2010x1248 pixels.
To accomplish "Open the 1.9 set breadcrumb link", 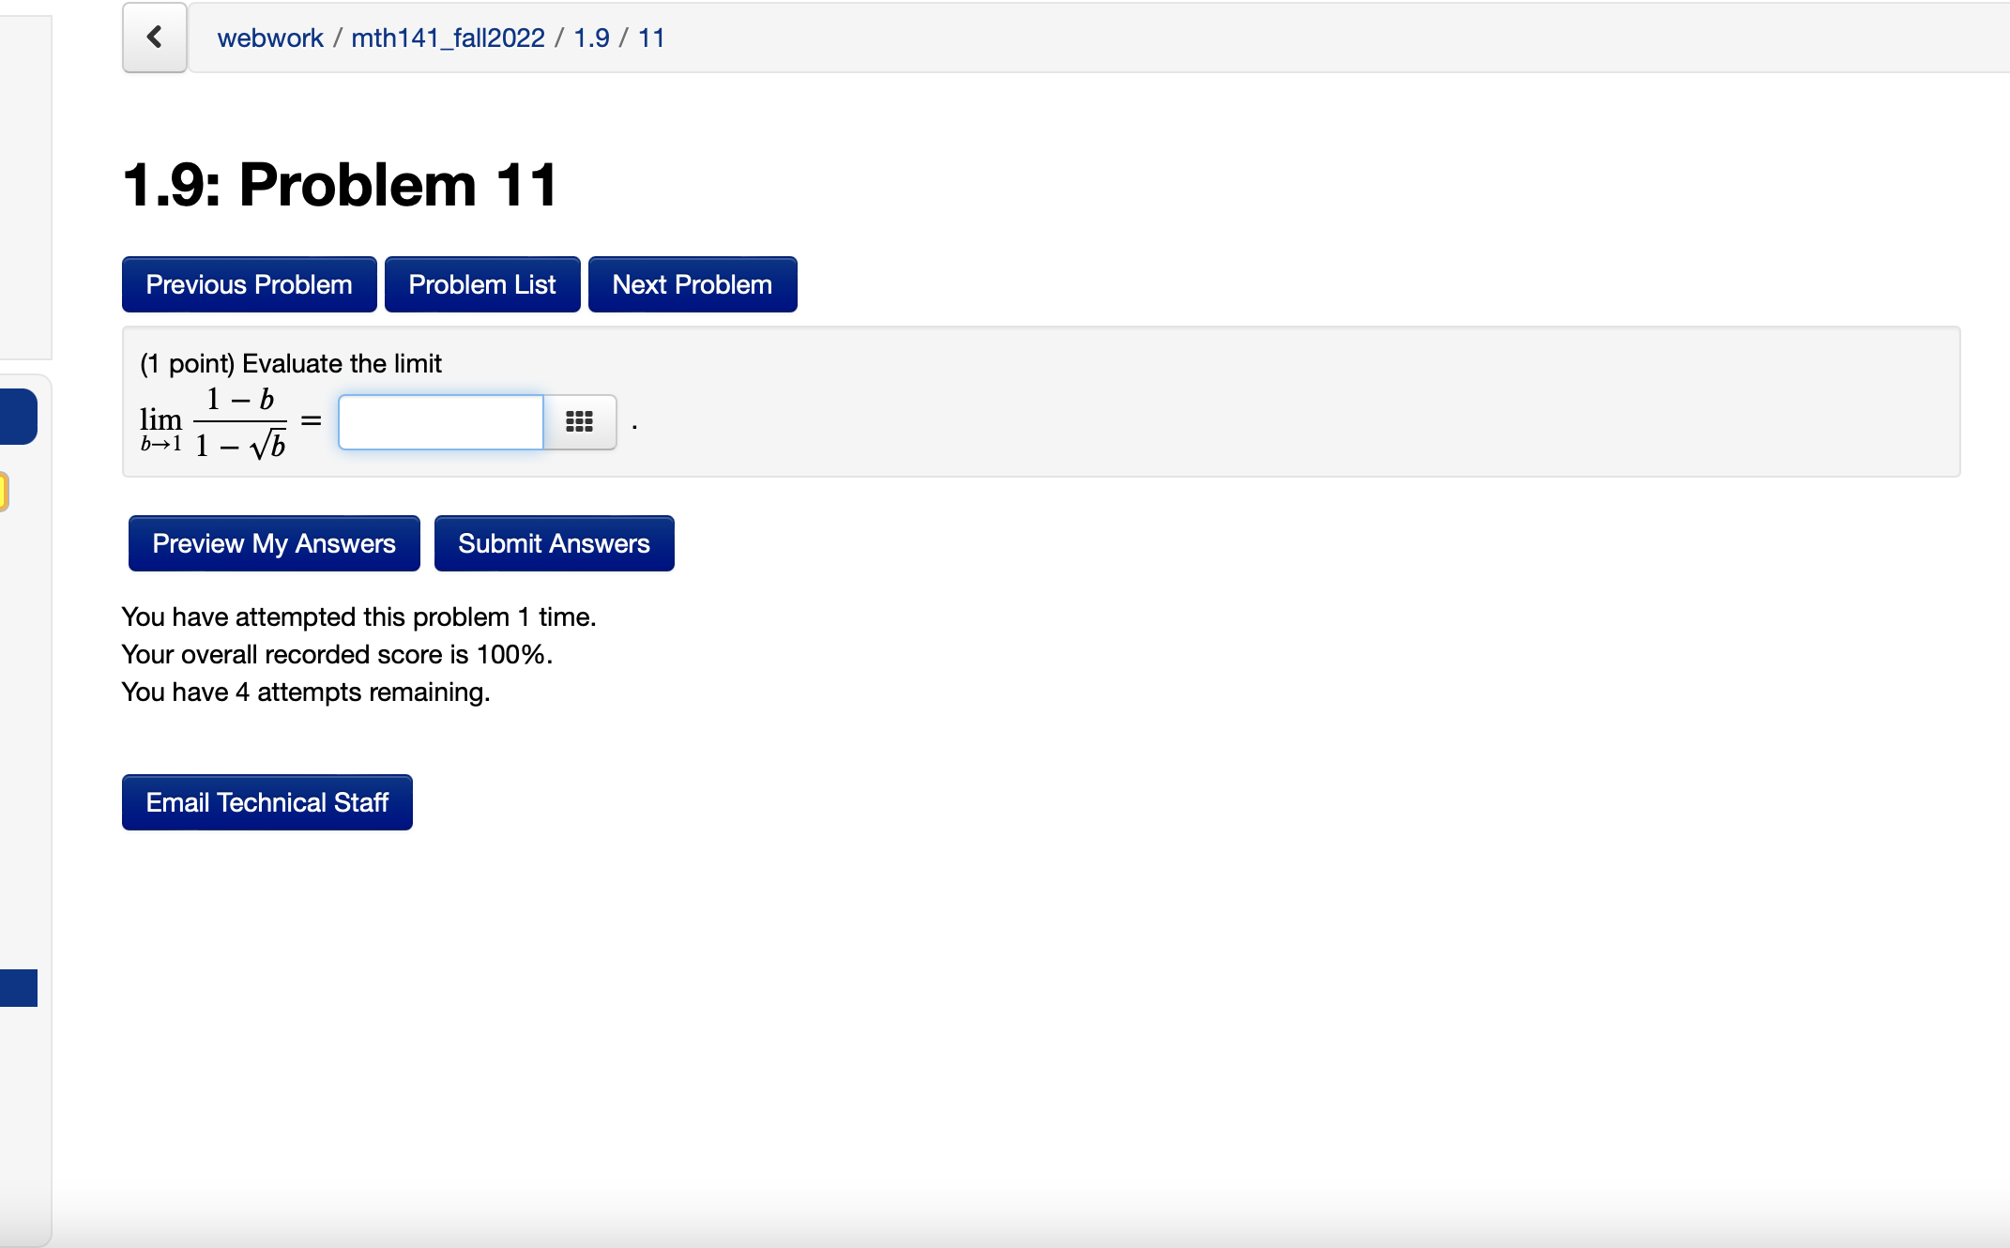I will pos(591,38).
